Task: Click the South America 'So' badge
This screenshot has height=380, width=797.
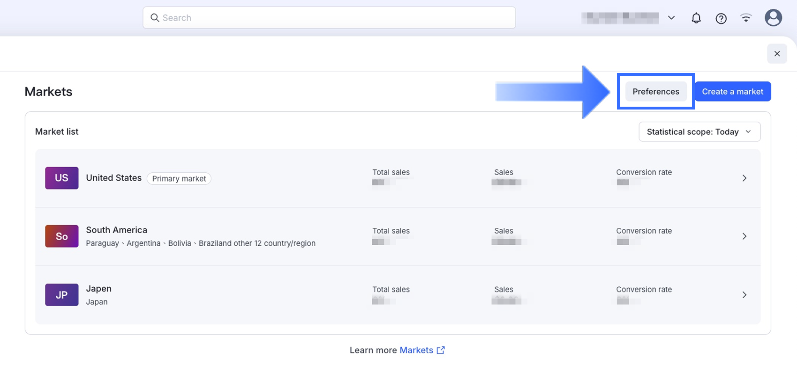Action: pos(61,236)
